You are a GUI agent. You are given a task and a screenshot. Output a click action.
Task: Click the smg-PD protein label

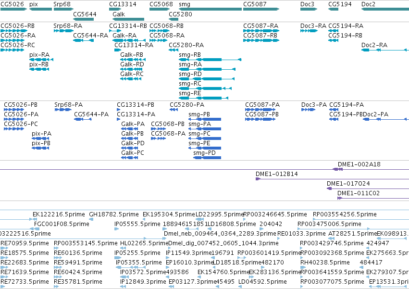point(205,153)
